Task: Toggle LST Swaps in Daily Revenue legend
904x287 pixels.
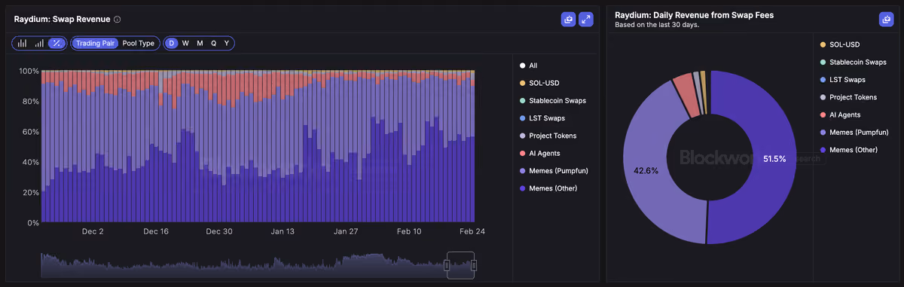Action: 842,79
